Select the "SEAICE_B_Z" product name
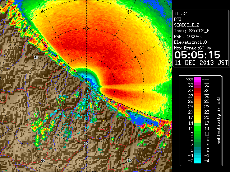Viewport: 230px width, 172px height. [187, 25]
